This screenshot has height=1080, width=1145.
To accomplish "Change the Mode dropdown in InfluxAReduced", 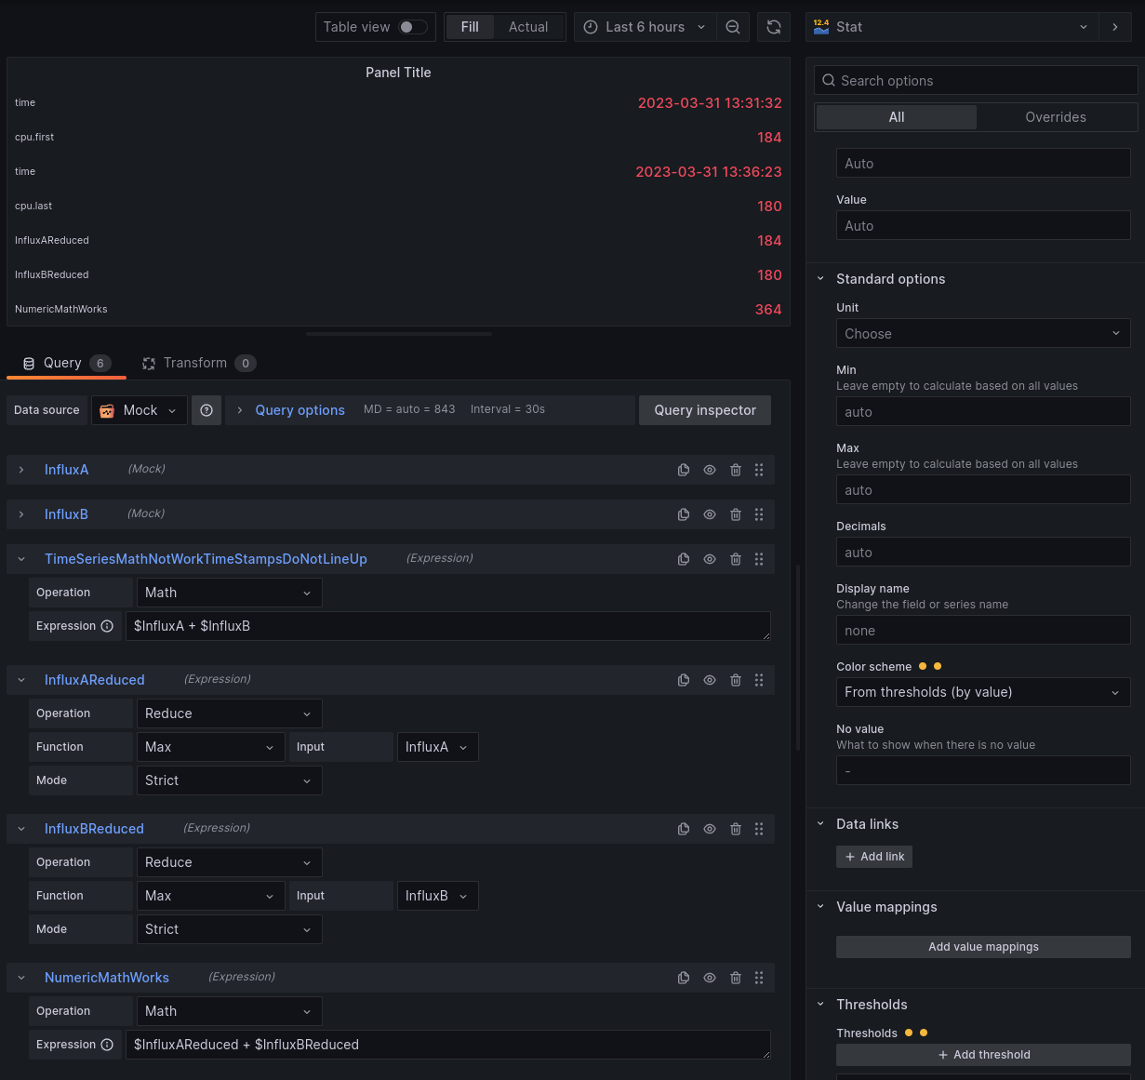I will [229, 780].
